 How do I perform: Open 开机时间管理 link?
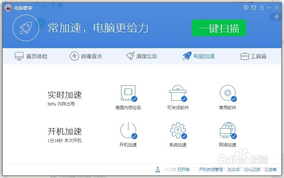point(211,169)
